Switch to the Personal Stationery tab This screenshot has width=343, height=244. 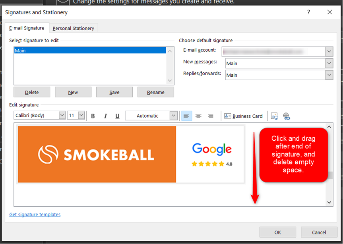coord(73,28)
